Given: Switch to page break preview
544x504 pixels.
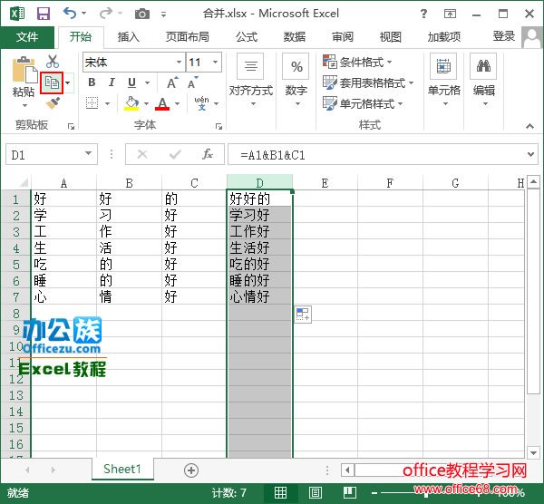Looking at the screenshot, I should [x=350, y=492].
